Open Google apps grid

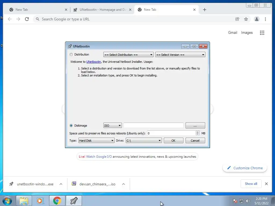[262, 32]
